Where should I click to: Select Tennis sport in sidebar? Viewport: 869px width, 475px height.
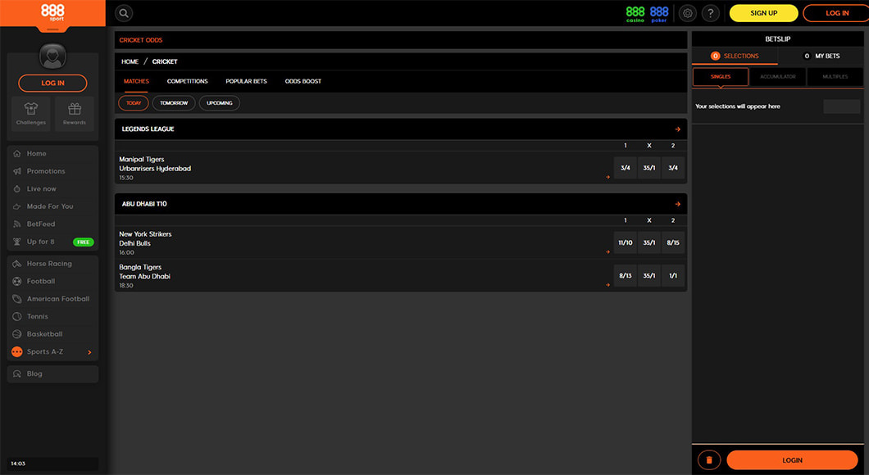52,317
